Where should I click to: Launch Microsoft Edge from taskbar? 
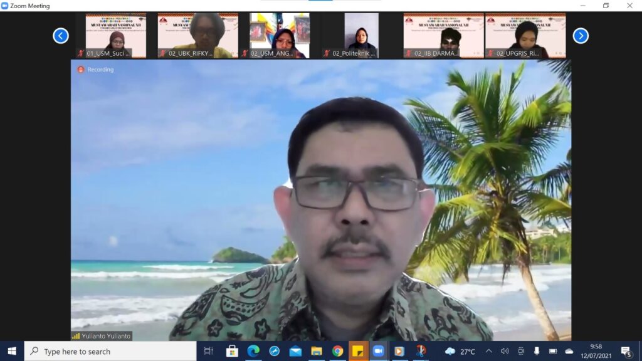pos(253,351)
